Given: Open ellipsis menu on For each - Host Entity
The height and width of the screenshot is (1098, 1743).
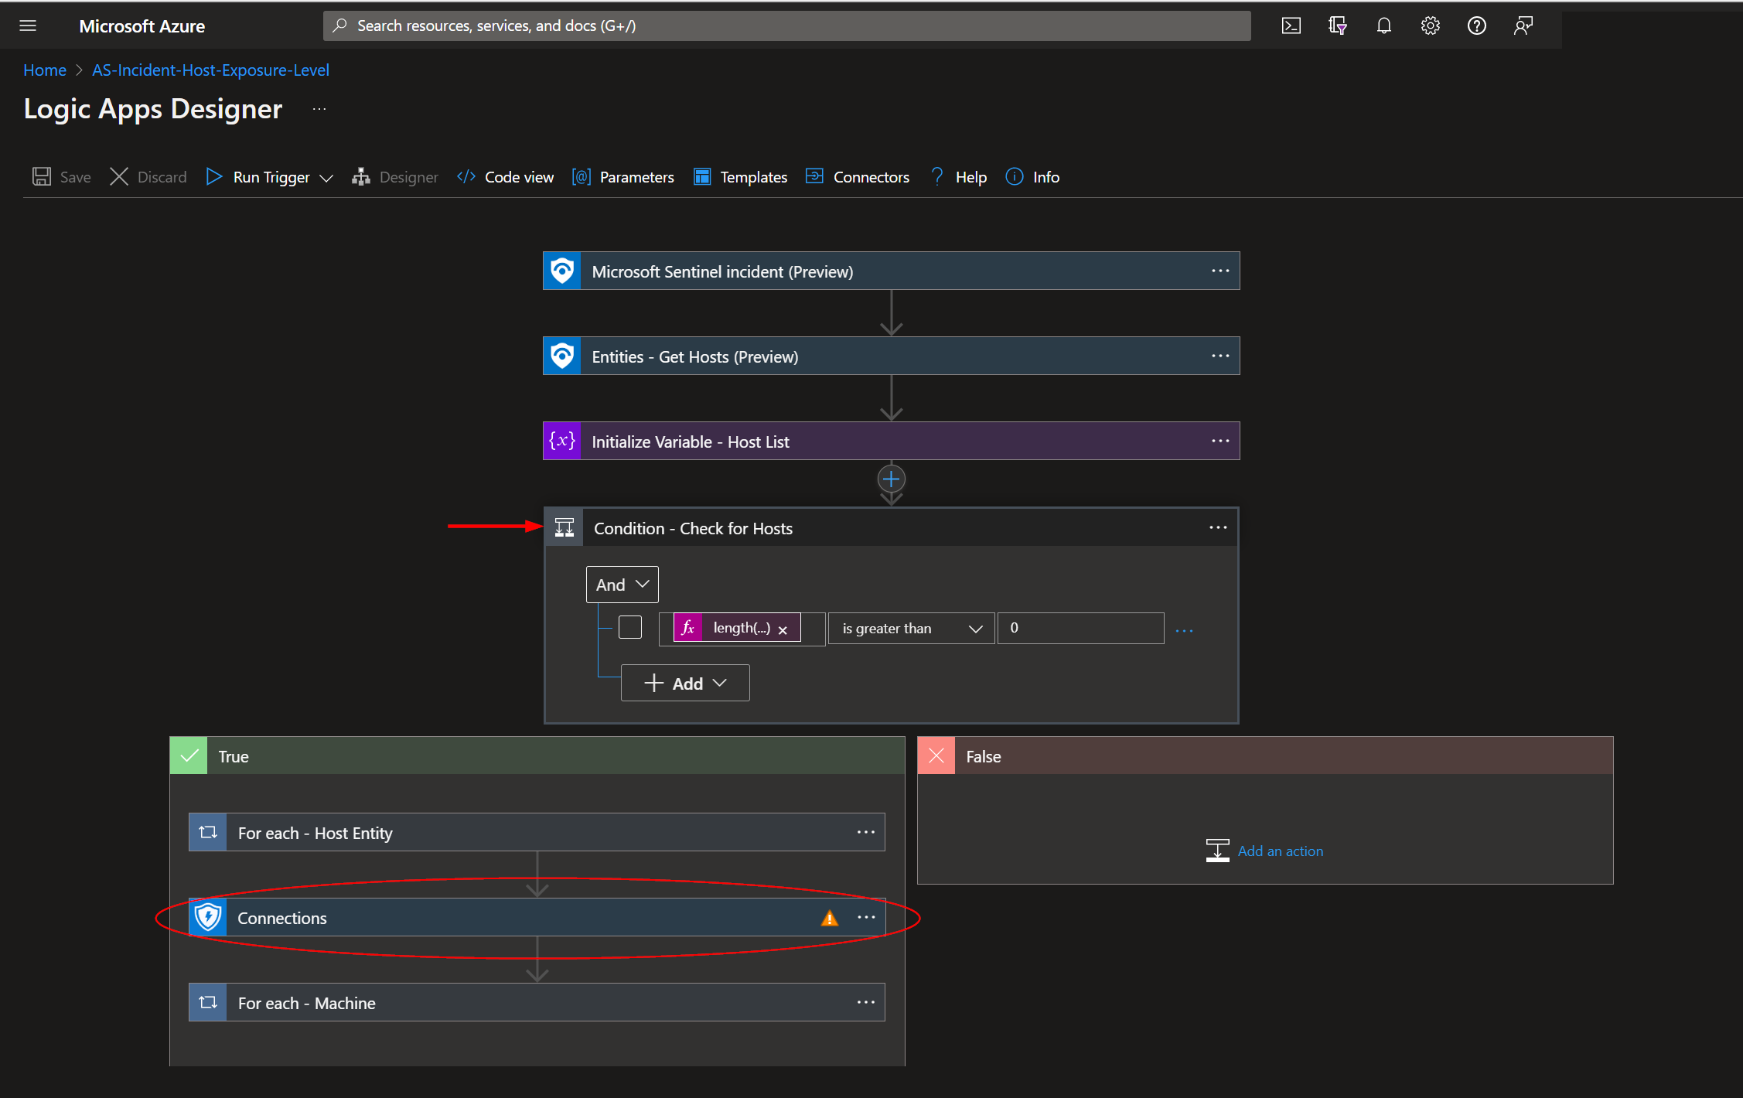Looking at the screenshot, I should [866, 832].
